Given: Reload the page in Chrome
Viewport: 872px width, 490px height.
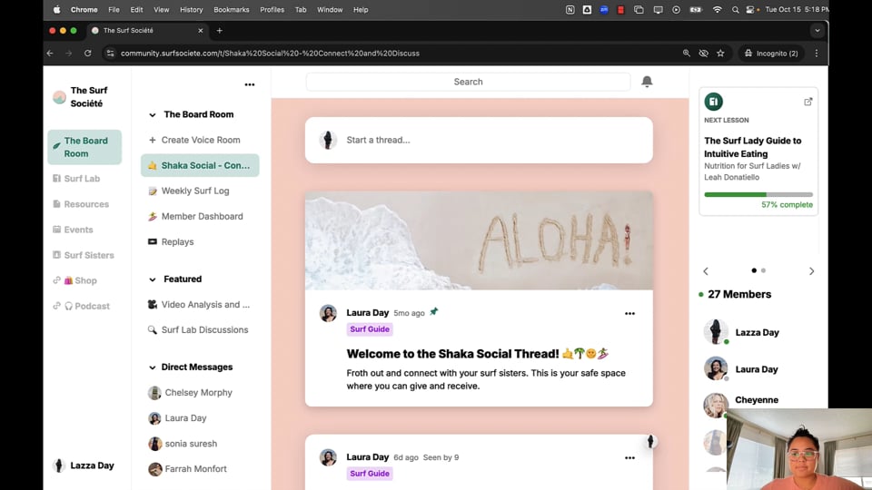Looking at the screenshot, I should pos(88,54).
